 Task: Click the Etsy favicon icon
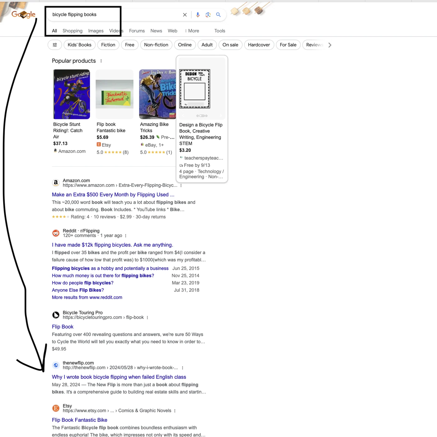(56, 408)
